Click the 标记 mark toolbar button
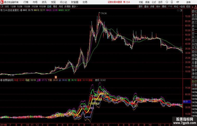 tap(176, 6)
